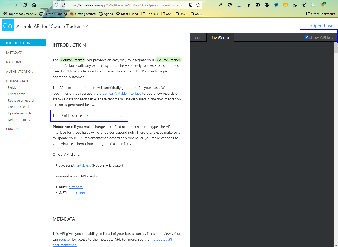Open the React developer tools icon
This screenshot has width=338, height=247.
313,5
